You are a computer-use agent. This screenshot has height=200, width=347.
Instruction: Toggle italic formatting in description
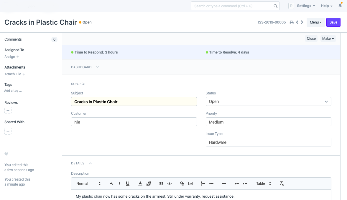point(119,184)
